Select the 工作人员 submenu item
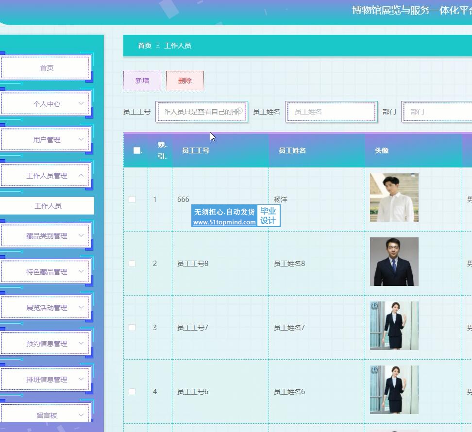Viewport: 472px width, 432px height. pos(47,206)
